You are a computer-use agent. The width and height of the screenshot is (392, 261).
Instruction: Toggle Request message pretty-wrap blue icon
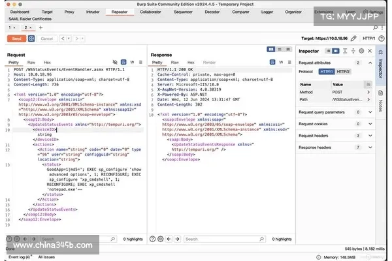[123, 62]
